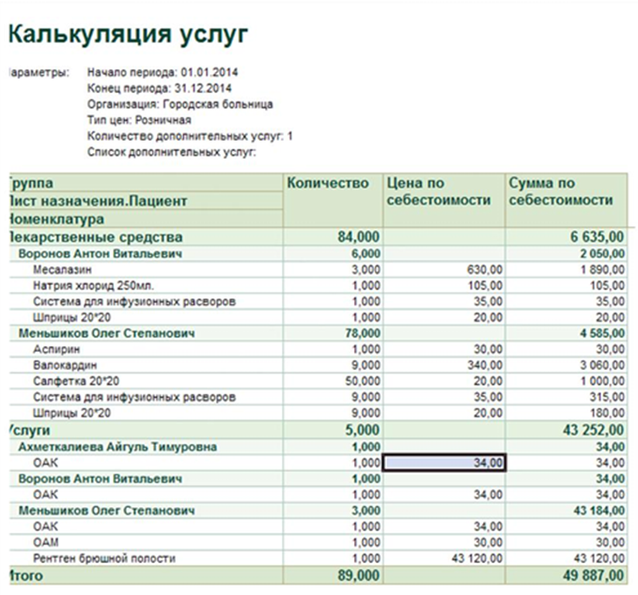
Task: Click the Натрия хлорид 250мл. row
Action: 319,285
